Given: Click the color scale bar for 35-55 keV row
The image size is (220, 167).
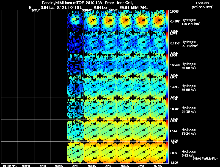Looking at the screenshot, I should 167,87.
